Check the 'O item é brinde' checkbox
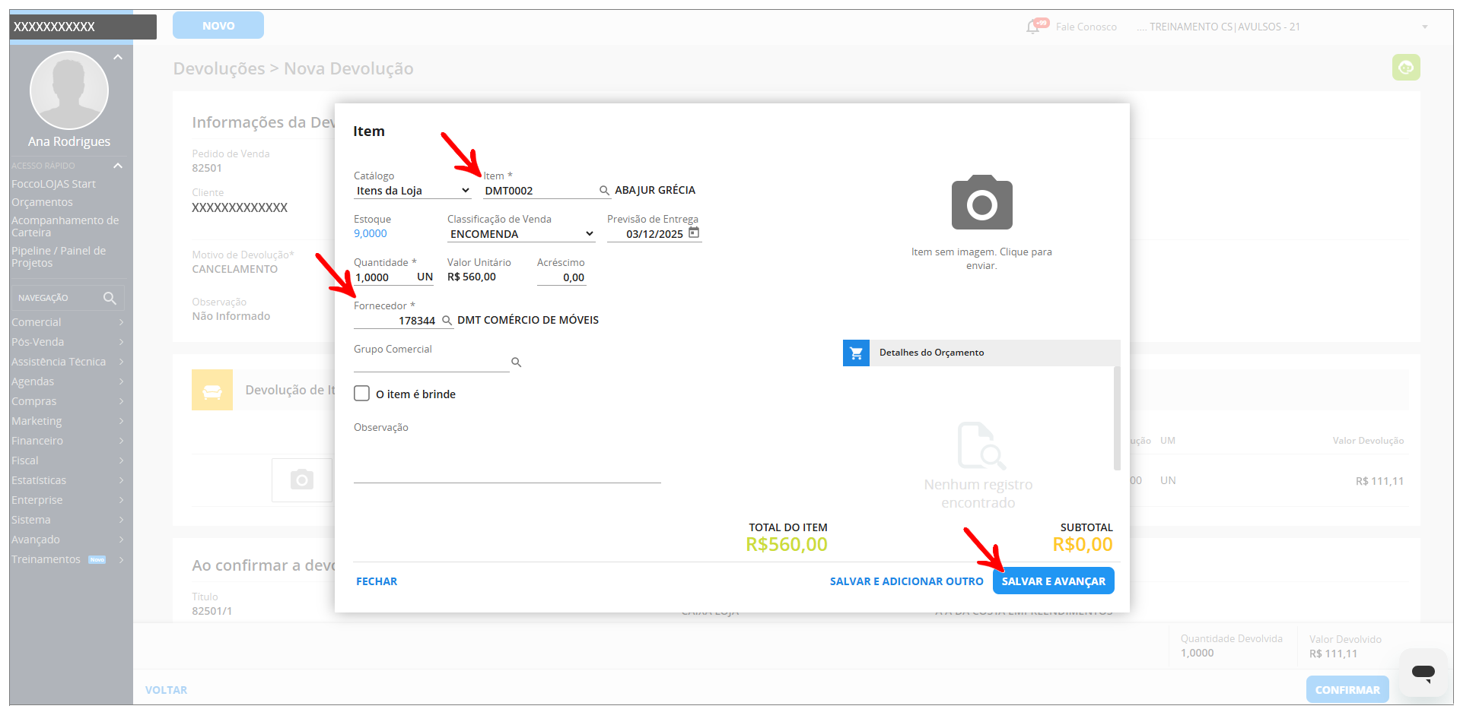The image size is (1460, 709). click(362, 394)
